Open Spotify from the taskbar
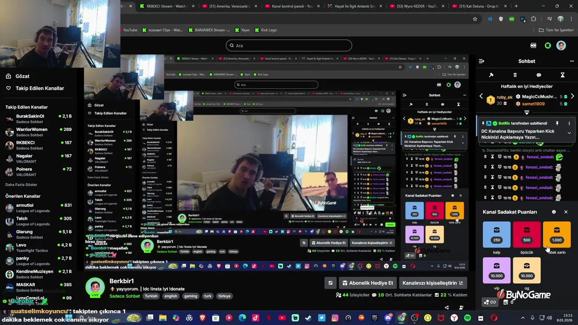 (467, 318)
